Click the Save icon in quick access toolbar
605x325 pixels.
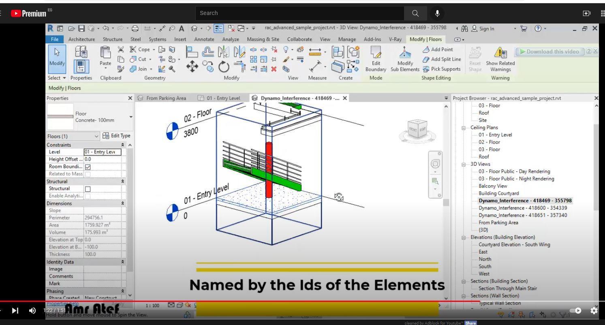tap(81, 28)
